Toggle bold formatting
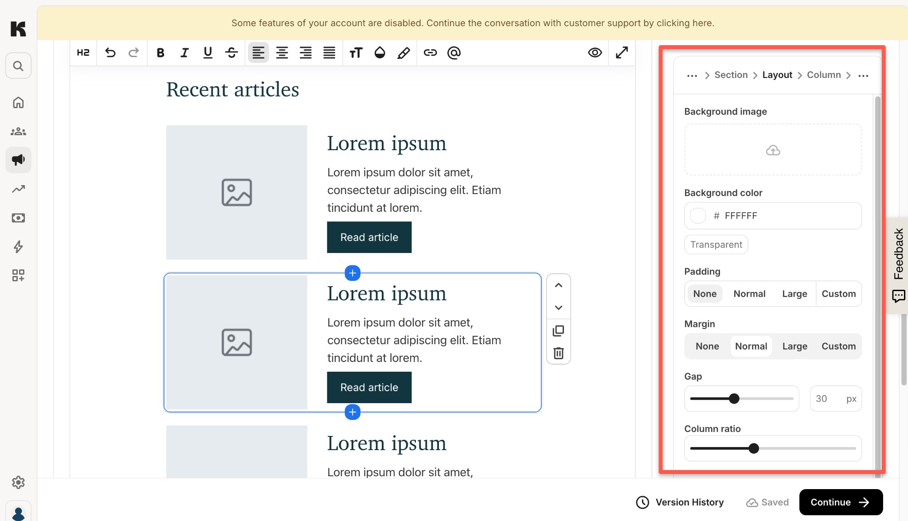Viewport: 908px width, 521px height. [x=160, y=53]
